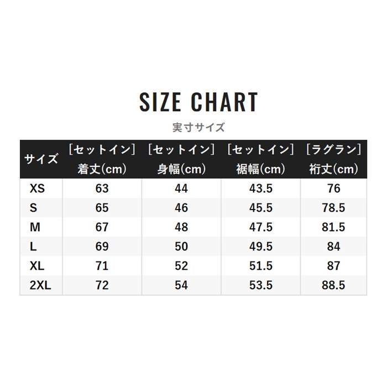Viewport: 387px width, 387px height.
Task: Select the 48 body width cell
Action: 181,227
